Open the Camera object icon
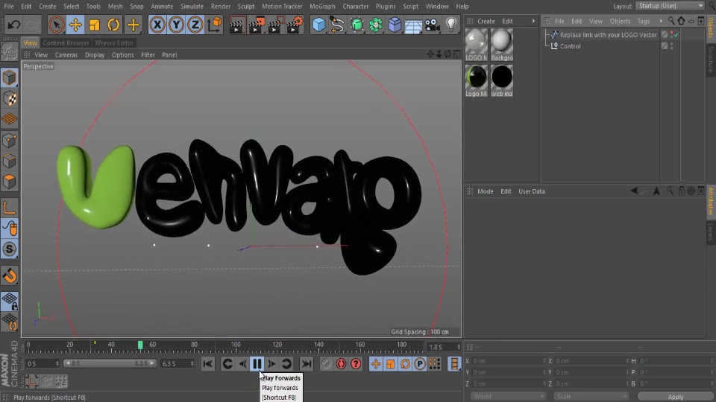This screenshot has width=716, height=402. click(x=432, y=25)
